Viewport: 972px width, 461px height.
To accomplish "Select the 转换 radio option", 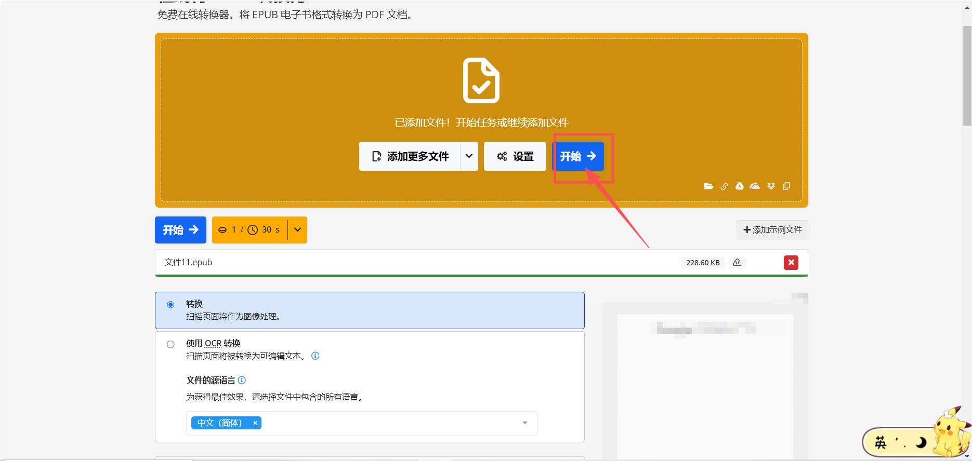I will [170, 305].
